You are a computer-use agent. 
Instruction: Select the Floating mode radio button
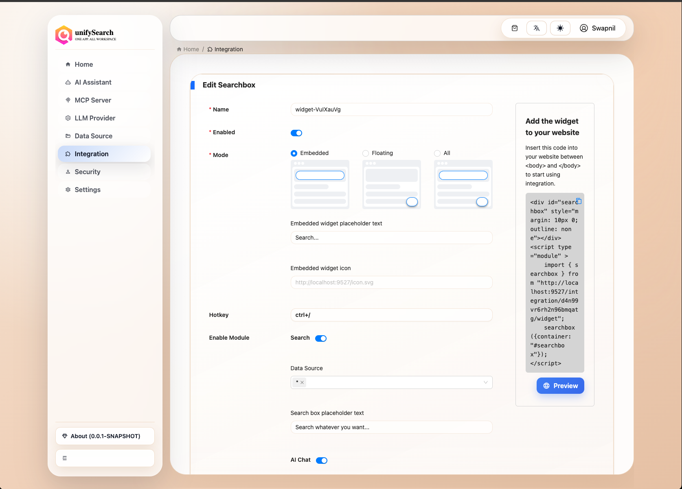(x=365, y=153)
